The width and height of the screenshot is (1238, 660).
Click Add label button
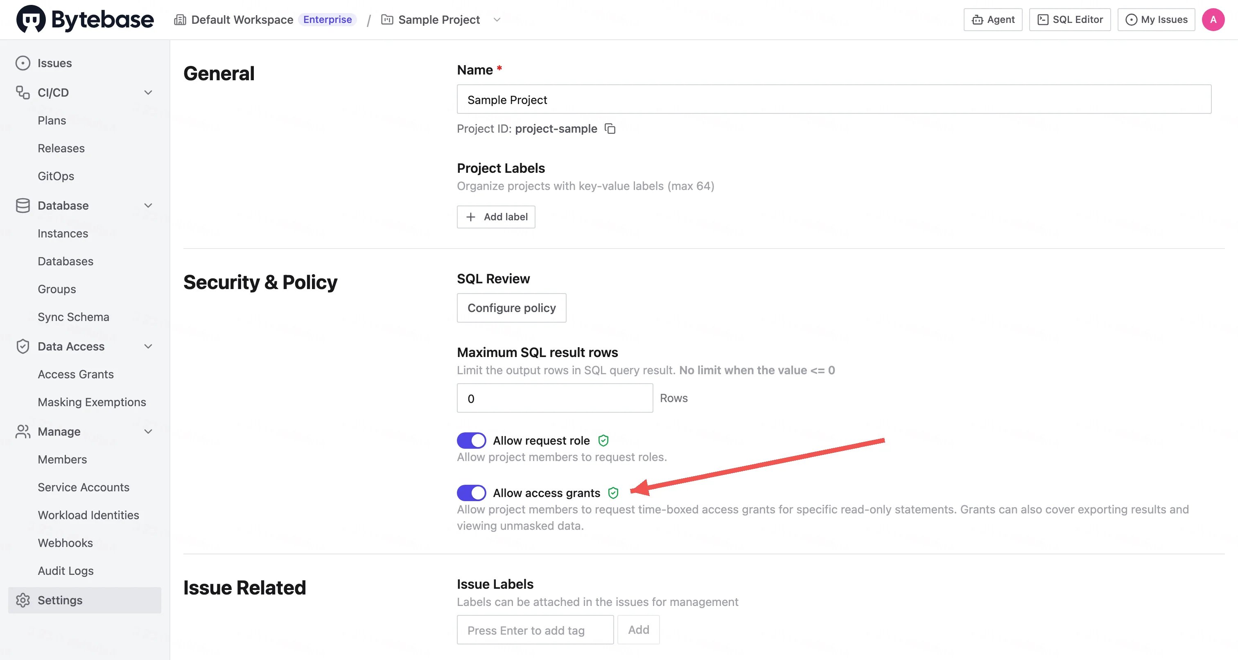coord(496,217)
